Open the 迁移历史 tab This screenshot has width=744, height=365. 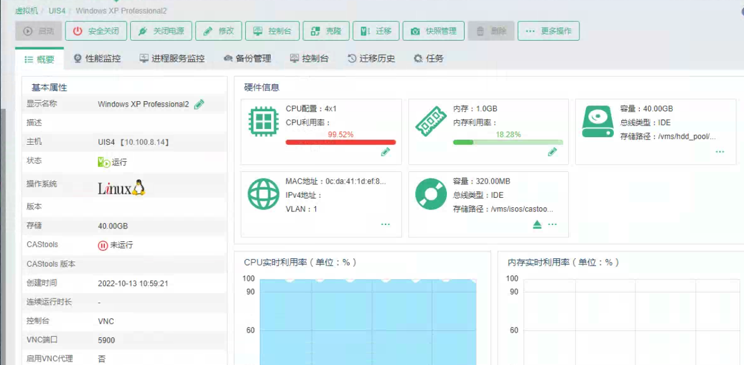pos(371,59)
